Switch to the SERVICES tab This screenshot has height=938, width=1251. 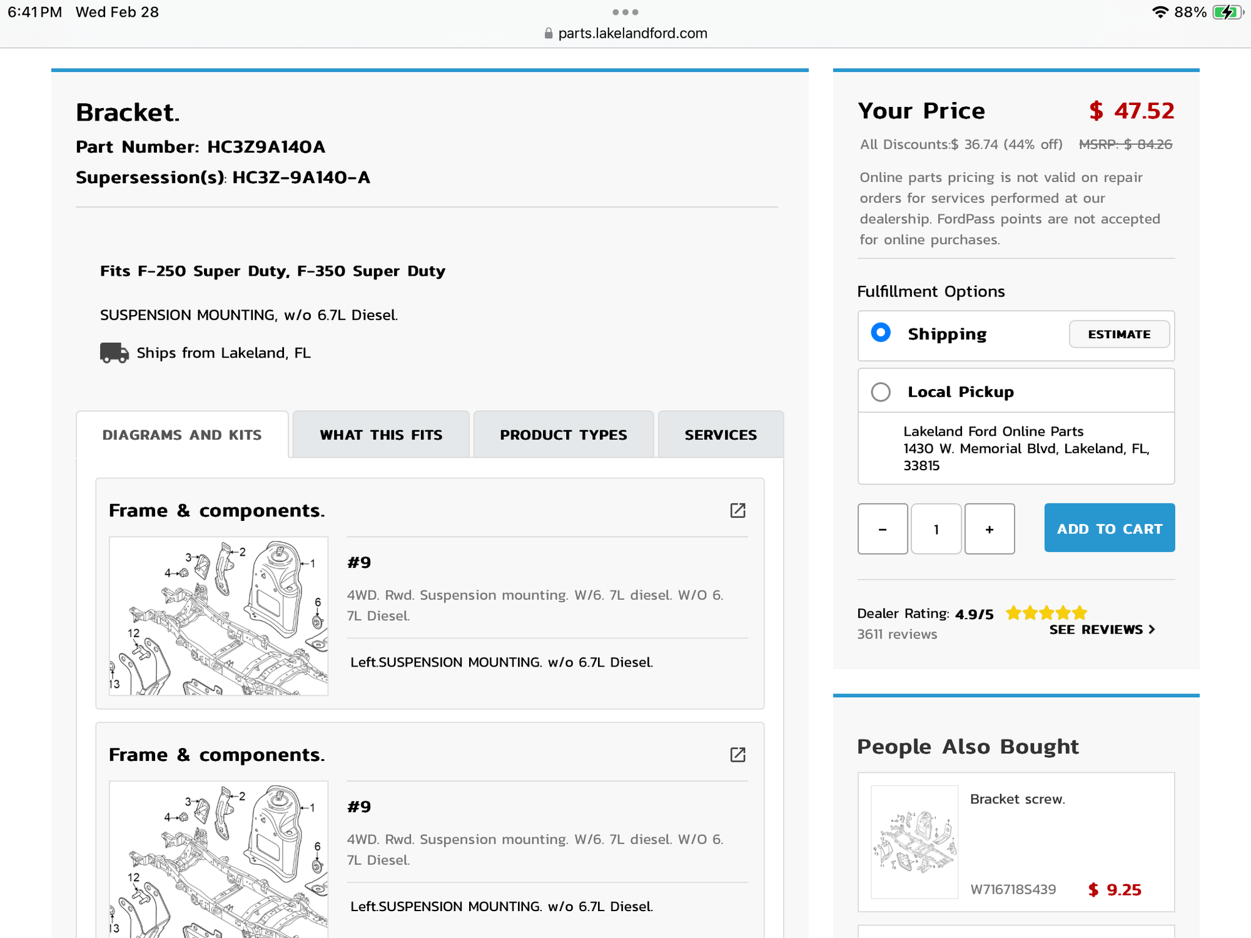721,435
